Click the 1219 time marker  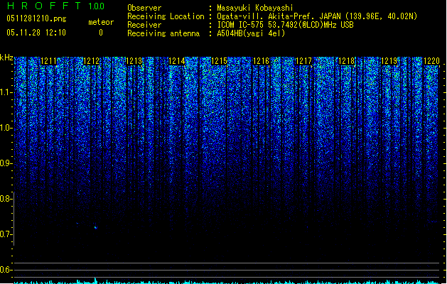[x=389, y=61]
